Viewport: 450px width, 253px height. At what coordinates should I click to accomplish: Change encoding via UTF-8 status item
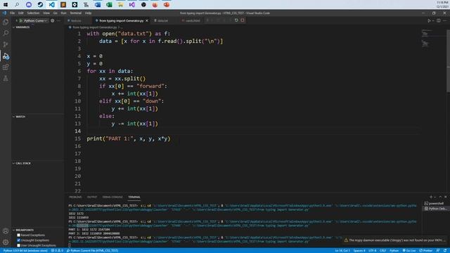coord(372,250)
